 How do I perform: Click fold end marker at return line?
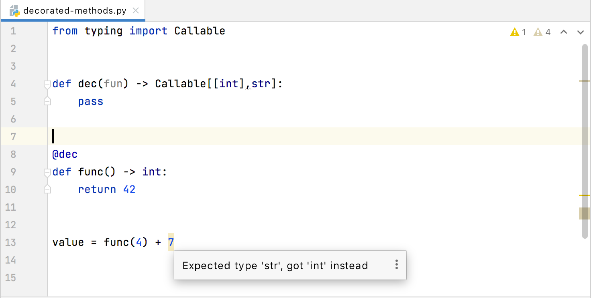pos(47,190)
